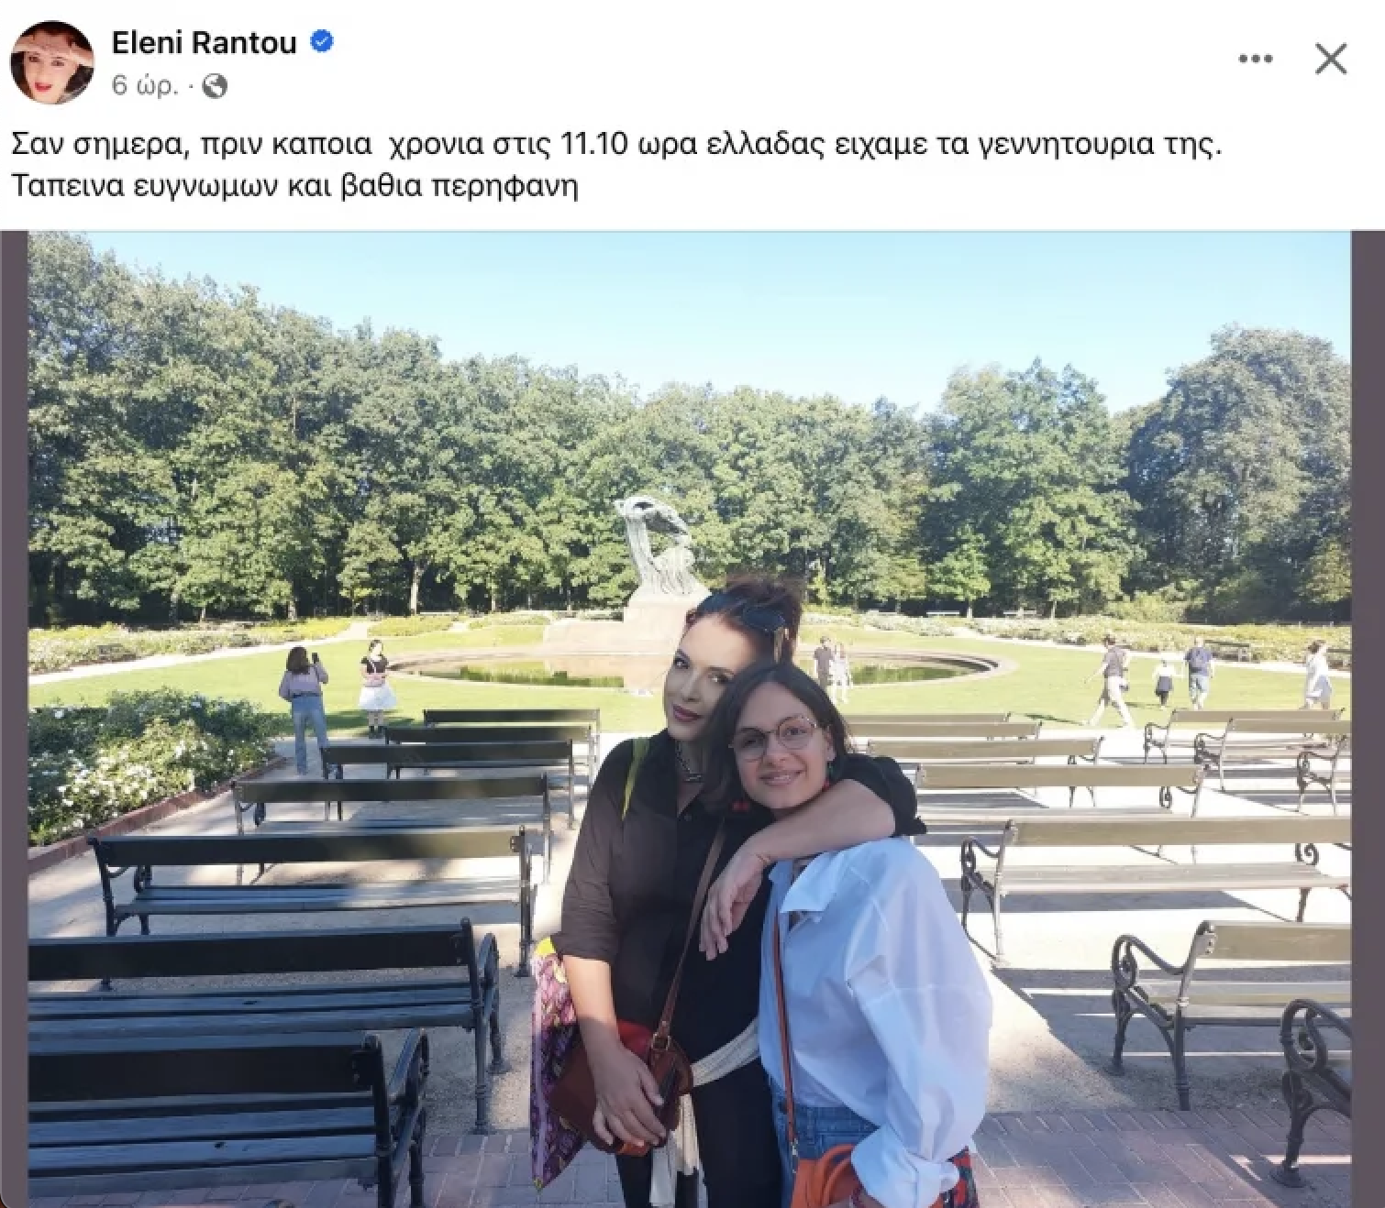Click the post line starting "Σαν σημερα"
The width and height of the screenshot is (1385, 1208).
(618, 145)
